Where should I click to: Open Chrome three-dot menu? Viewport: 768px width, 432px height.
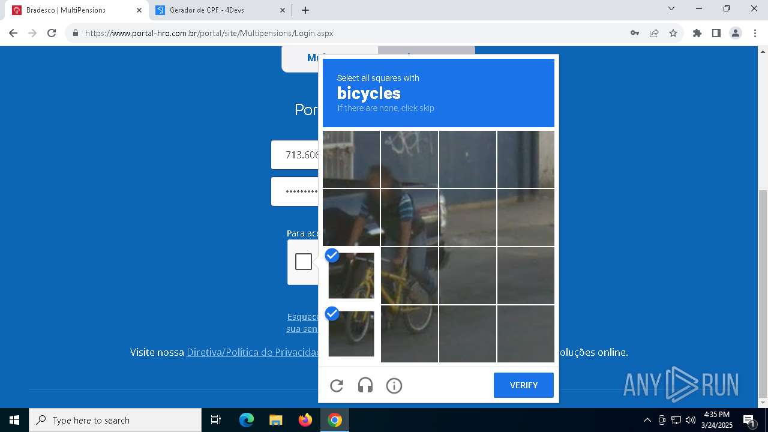tap(755, 33)
